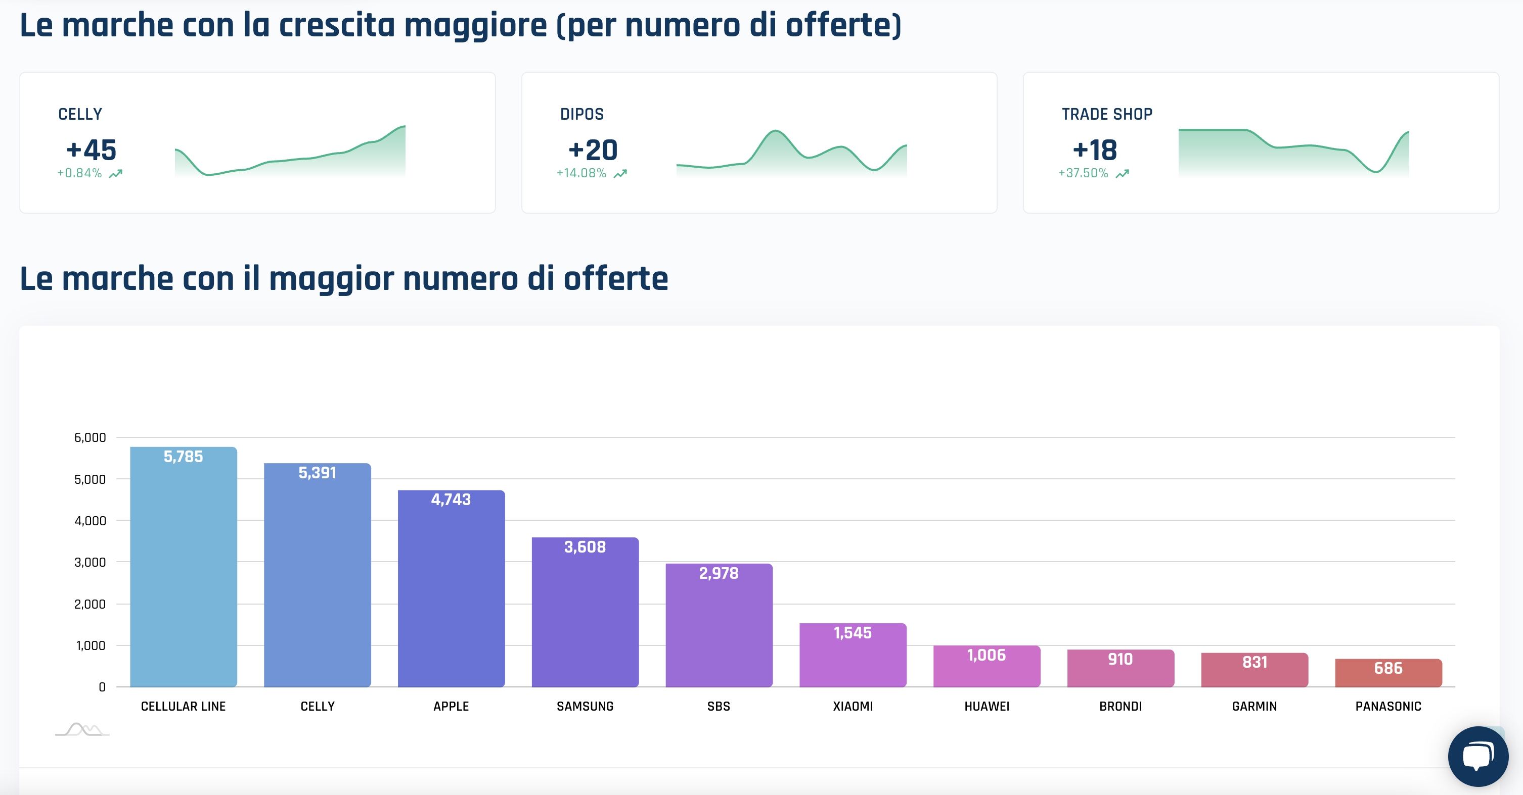Click the CELLY growth sparkline chart
The height and width of the screenshot is (795, 1523).
tap(290, 154)
